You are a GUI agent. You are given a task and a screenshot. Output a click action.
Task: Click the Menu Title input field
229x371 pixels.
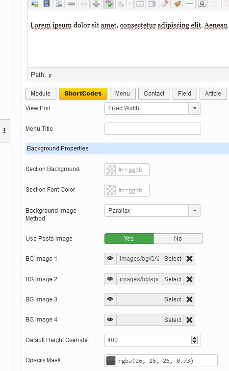pyautogui.click(x=153, y=129)
